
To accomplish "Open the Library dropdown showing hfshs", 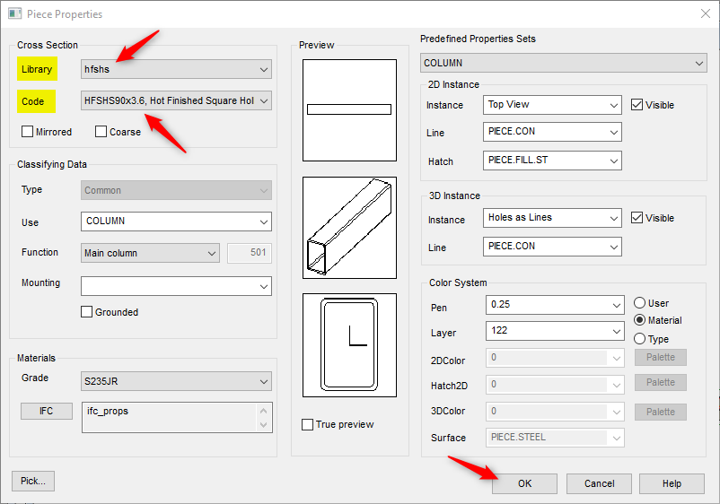I will coord(176,69).
